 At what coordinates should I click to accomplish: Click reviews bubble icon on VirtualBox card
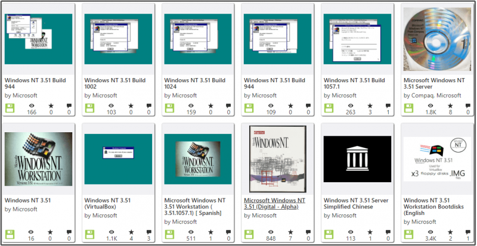pos(148,232)
